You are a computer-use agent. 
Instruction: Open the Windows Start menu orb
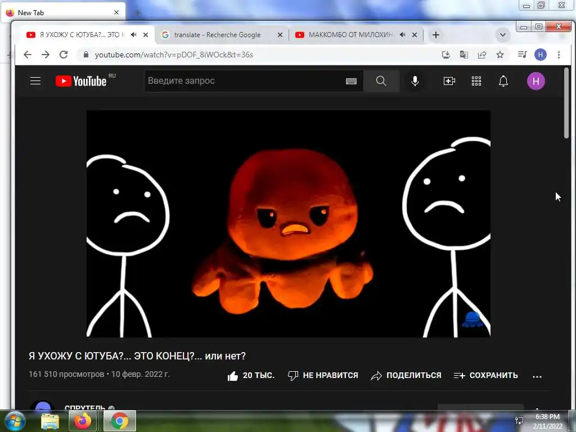coord(15,421)
